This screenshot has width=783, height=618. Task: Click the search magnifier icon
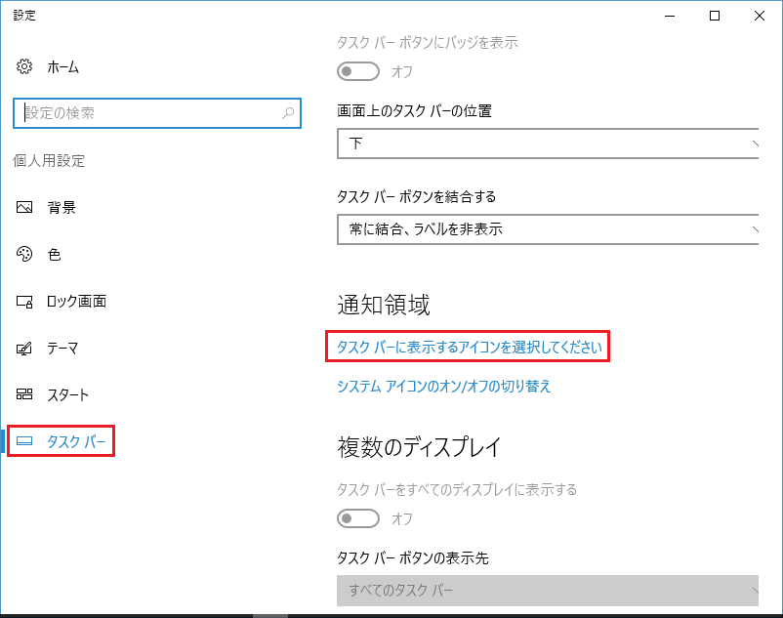[x=288, y=113]
